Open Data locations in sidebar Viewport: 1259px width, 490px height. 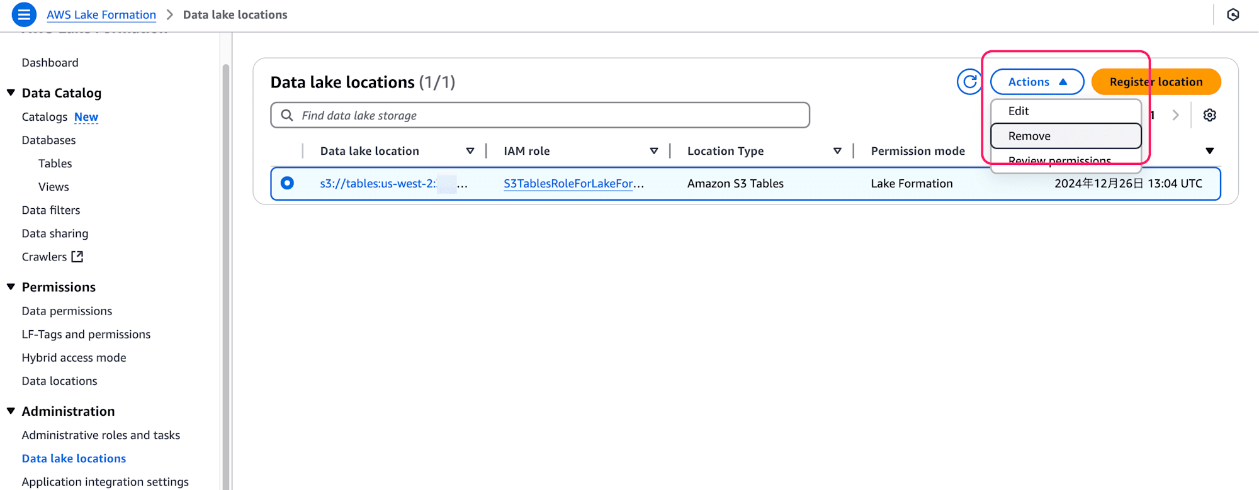click(59, 381)
